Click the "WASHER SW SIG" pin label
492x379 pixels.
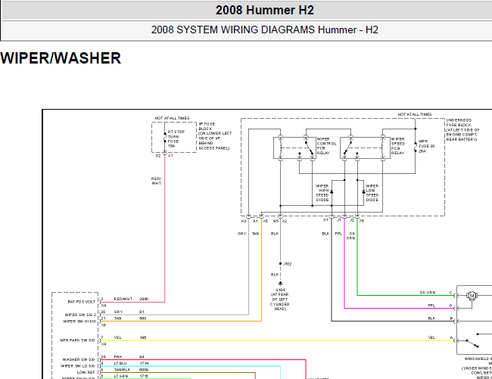[79, 359]
